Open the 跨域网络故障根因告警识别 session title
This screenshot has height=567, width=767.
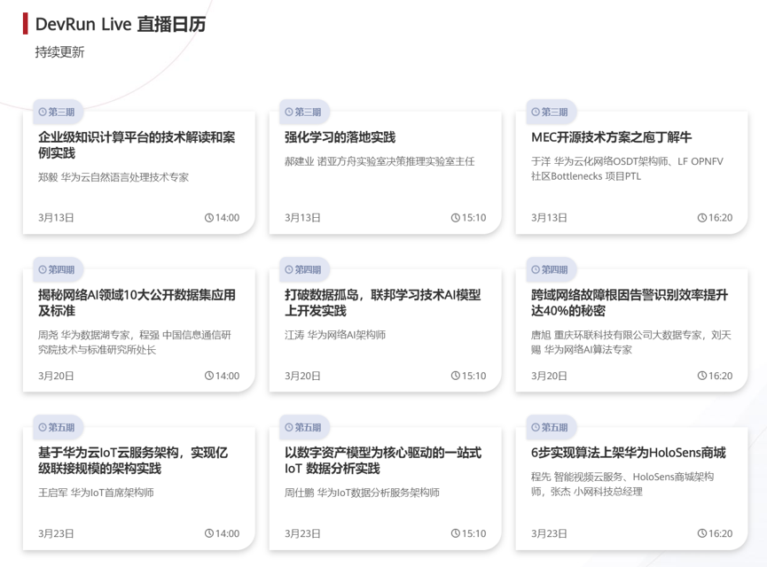coord(630,303)
